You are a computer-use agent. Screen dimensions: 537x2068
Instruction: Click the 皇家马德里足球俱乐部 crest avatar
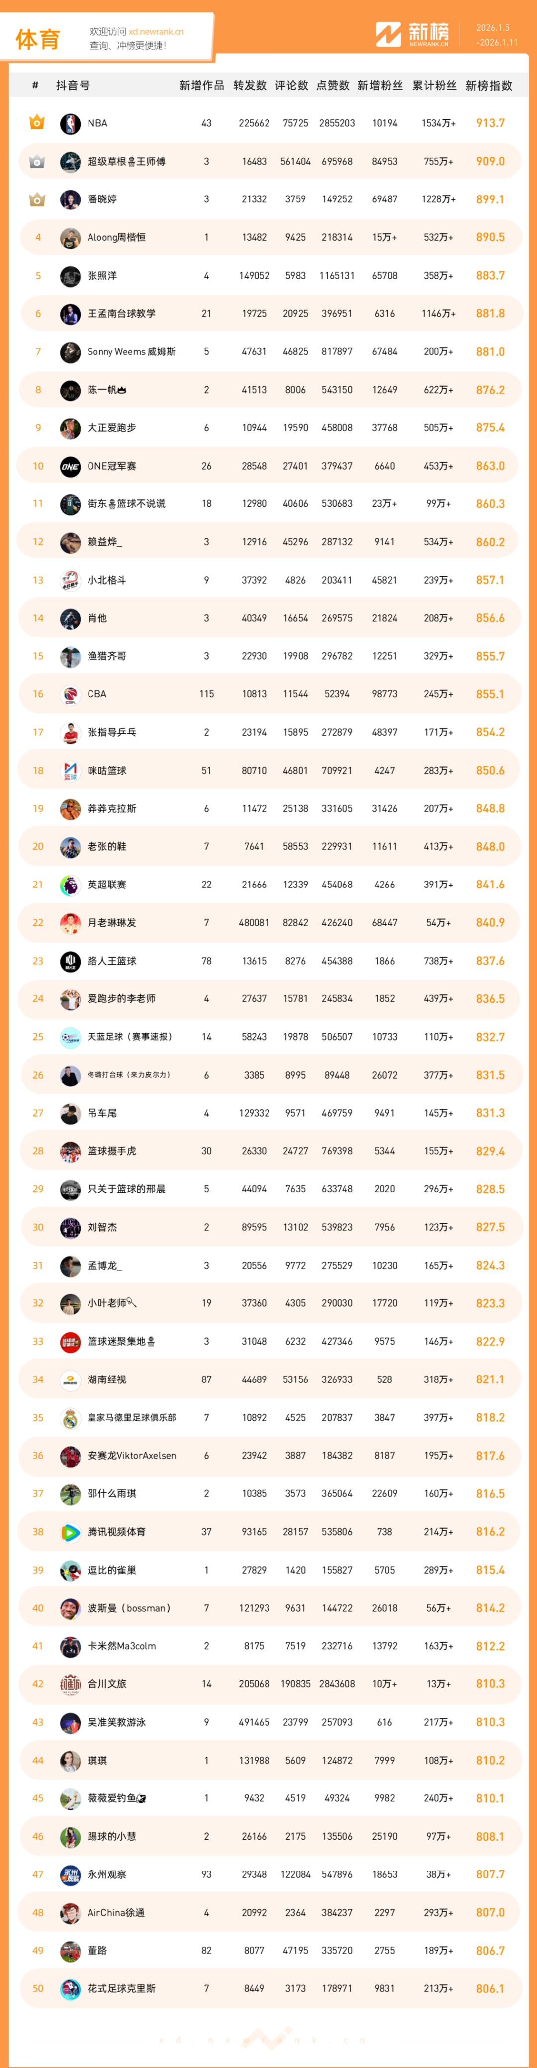point(70,1418)
